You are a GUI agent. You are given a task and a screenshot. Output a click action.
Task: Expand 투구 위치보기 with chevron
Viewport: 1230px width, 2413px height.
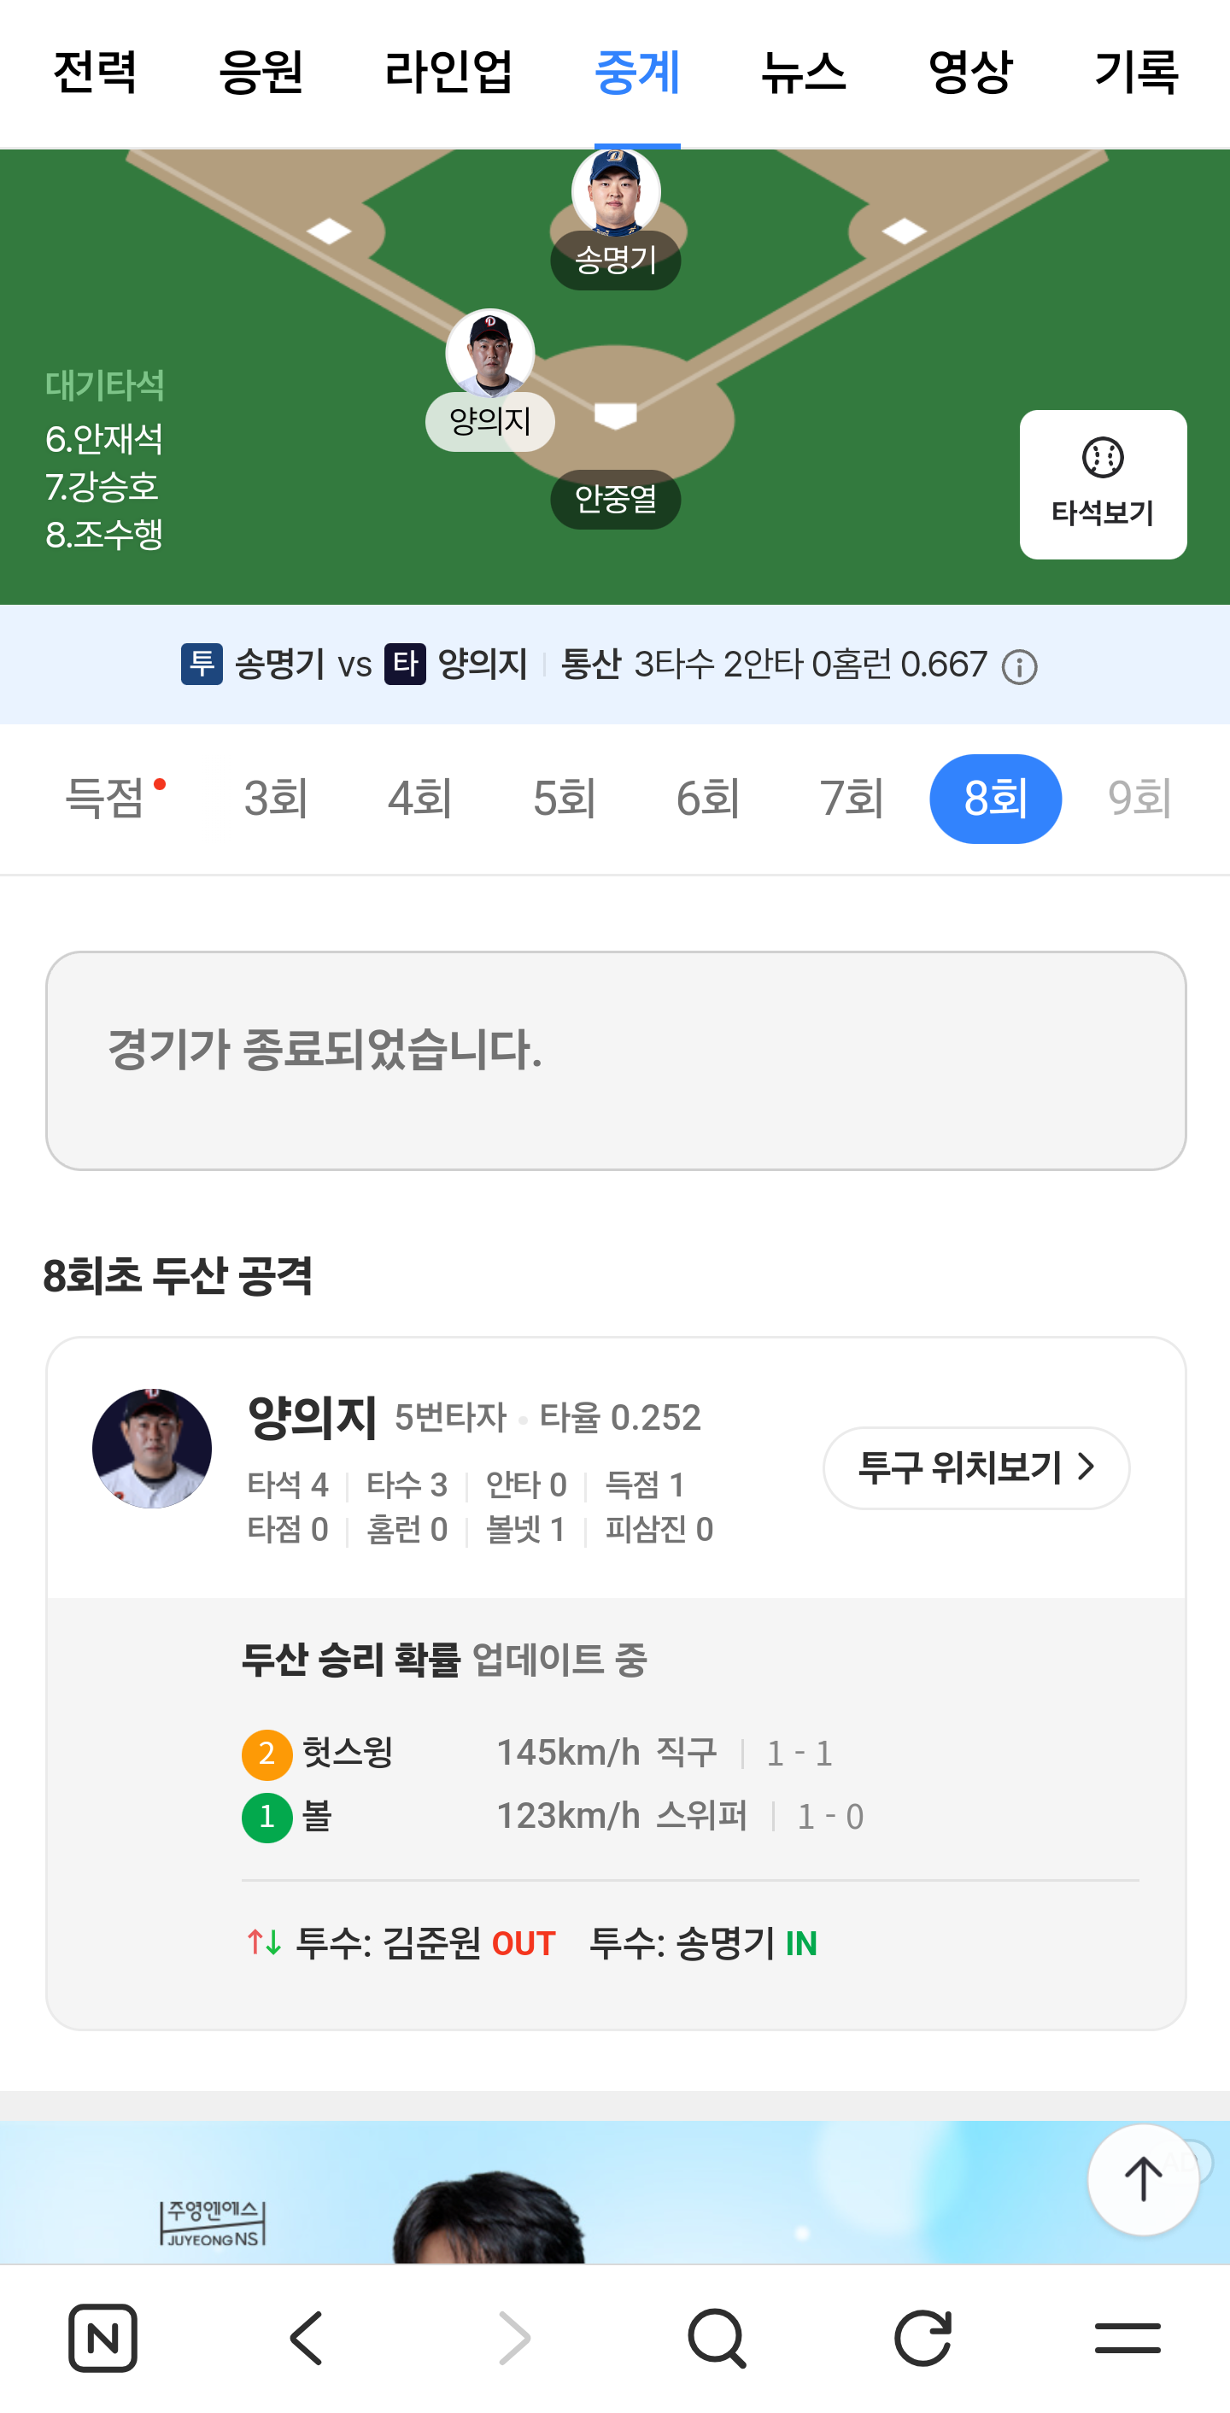pos(976,1467)
